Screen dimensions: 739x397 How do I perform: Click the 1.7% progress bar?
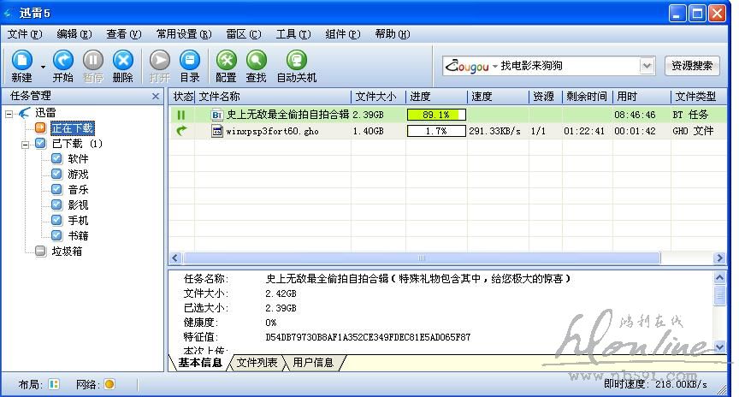point(436,131)
